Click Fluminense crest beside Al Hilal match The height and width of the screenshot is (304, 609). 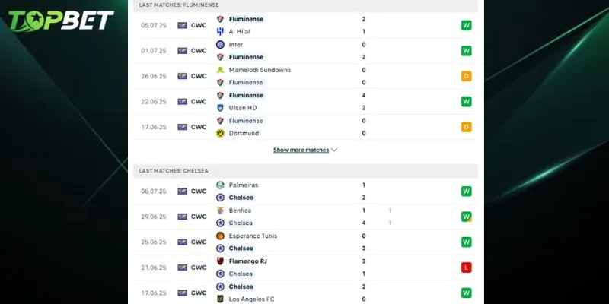pos(220,19)
